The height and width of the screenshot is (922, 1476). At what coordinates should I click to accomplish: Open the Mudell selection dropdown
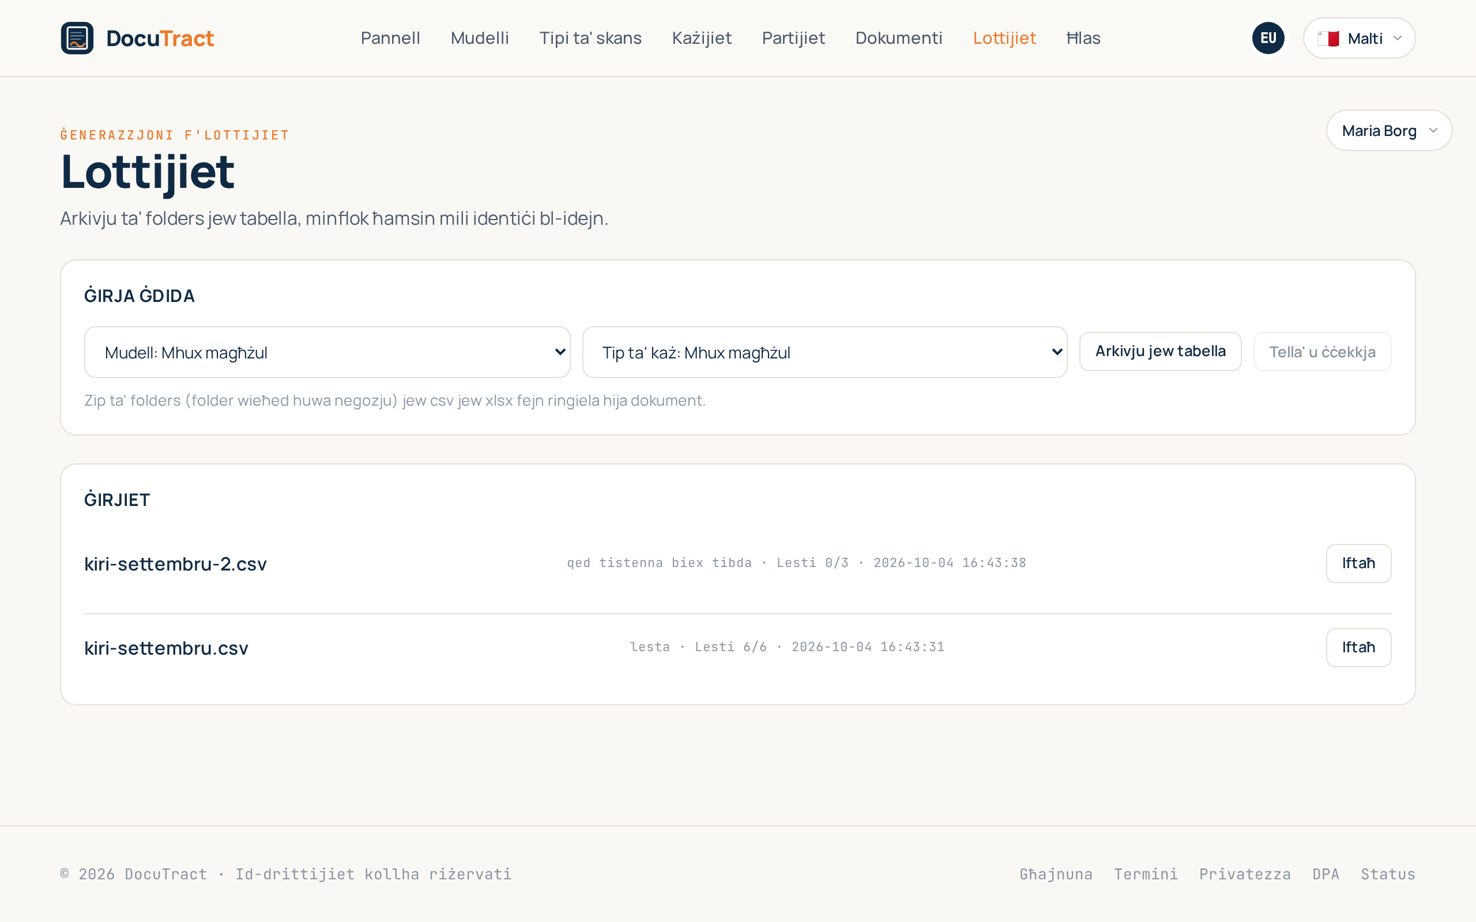point(327,352)
